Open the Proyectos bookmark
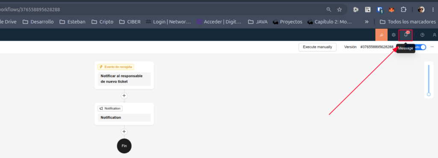Screen dimensions: 438x158 (287, 22)
